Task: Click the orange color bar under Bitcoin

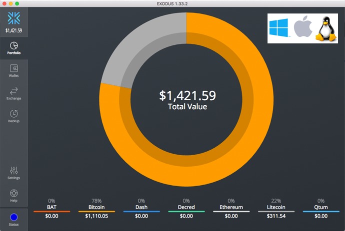Action: [x=96, y=212]
